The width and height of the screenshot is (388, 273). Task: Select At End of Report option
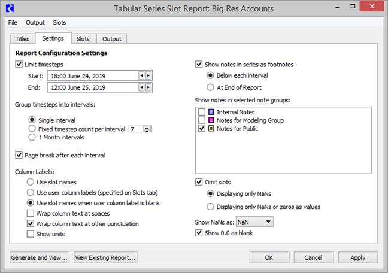[210, 87]
